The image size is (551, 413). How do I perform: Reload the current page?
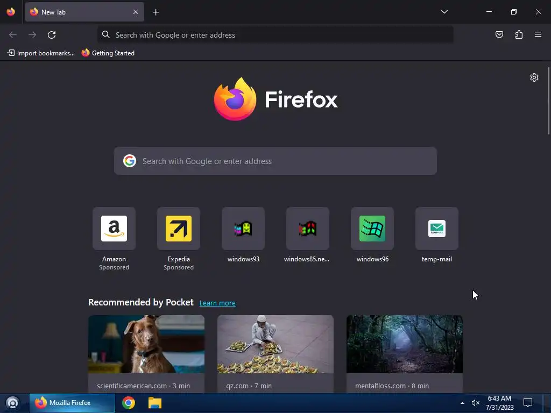(52, 35)
